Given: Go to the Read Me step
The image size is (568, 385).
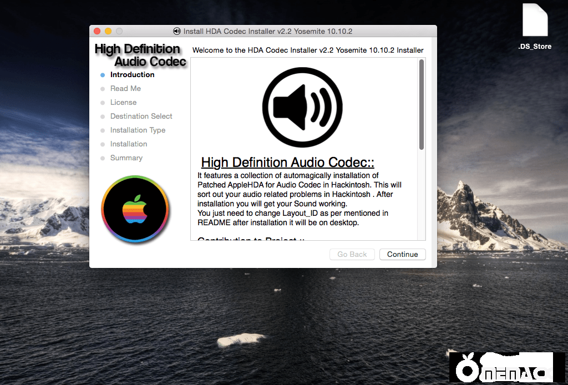Looking at the screenshot, I should pos(125,88).
